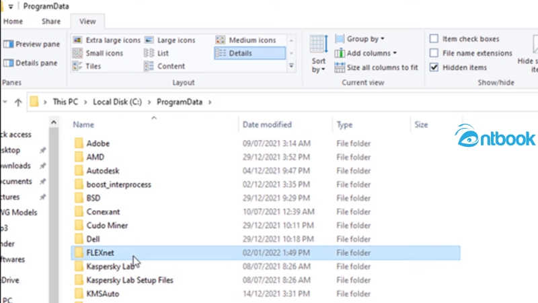Viewport: 538px width, 303px height.
Task: Go up one folder level
Action: click(x=18, y=102)
